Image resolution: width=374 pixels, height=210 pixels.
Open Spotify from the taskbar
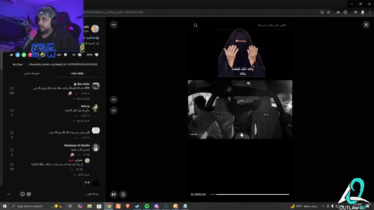[x=147, y=206]
